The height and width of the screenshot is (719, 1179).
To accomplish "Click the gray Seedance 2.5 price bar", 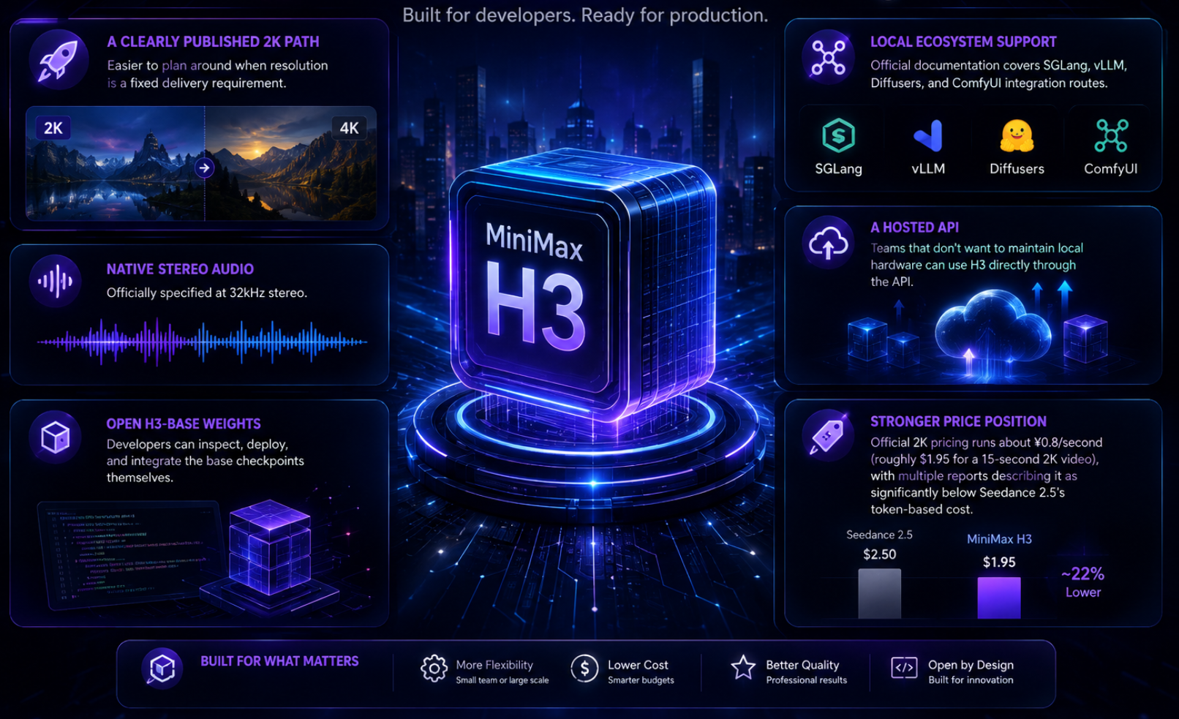I will click(879, 593).
